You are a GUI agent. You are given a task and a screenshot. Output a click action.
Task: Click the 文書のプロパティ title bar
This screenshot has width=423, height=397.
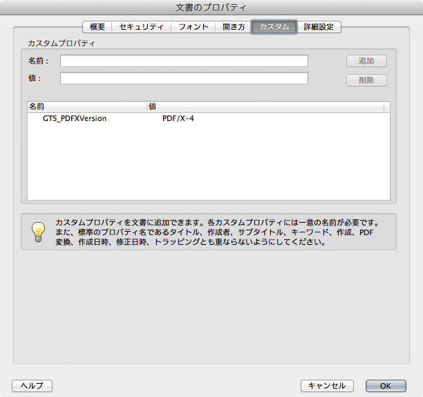pos(211,8)
